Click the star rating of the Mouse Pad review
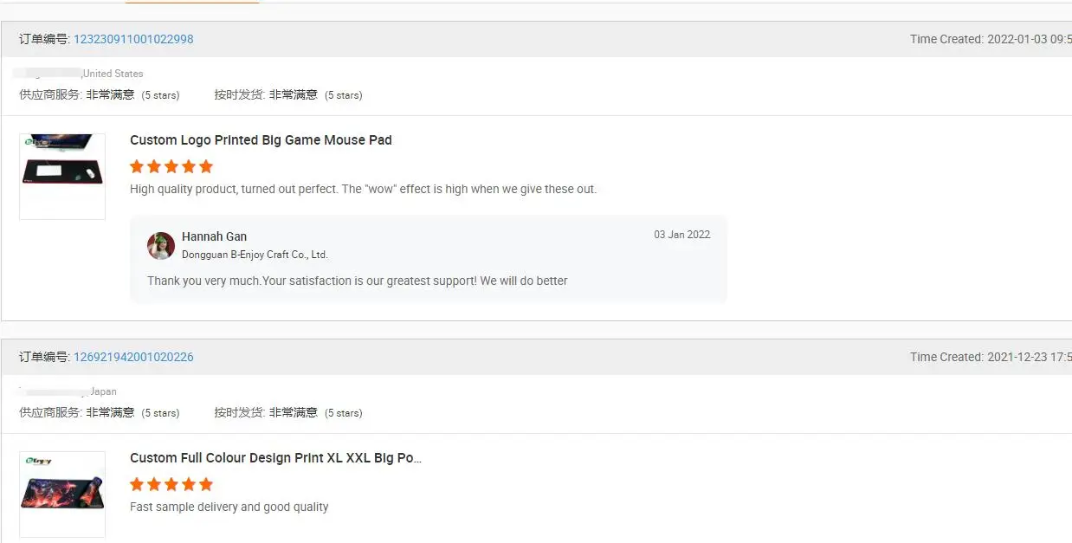The image size is (1072, 543). 171,166
